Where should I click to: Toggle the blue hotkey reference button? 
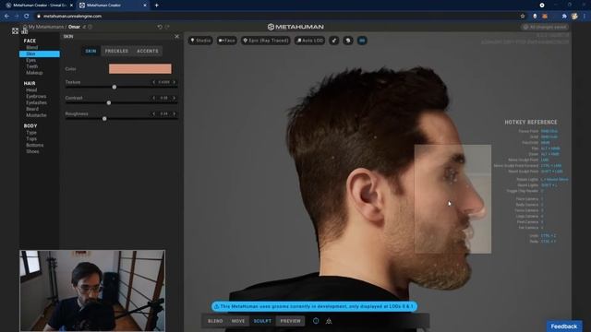(x=362, y=41)
